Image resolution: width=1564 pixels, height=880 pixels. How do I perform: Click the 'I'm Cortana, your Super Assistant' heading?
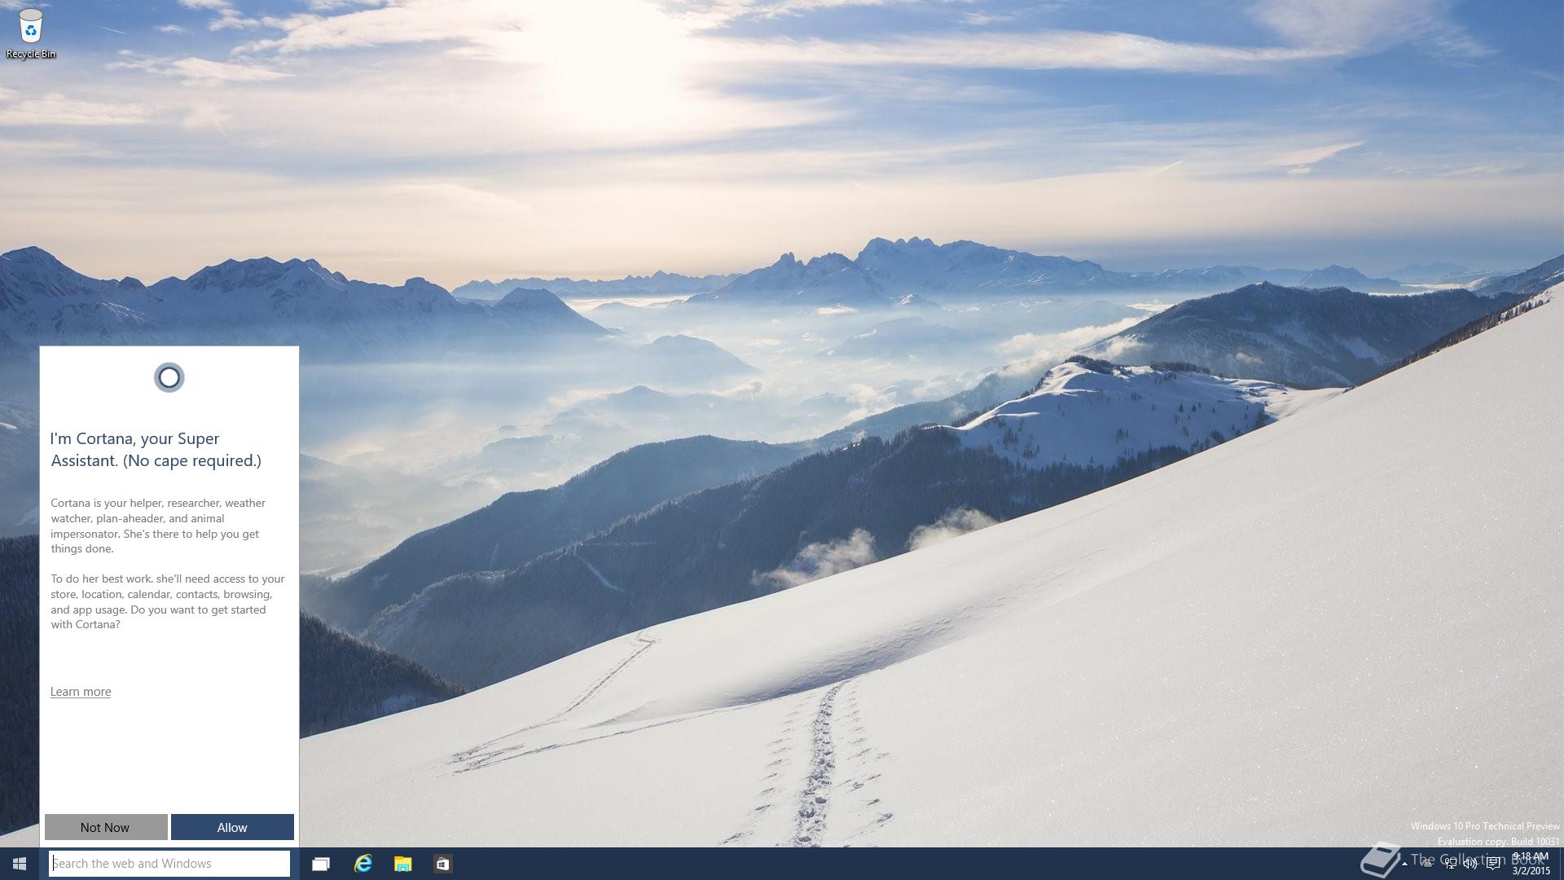coord(156,450)
